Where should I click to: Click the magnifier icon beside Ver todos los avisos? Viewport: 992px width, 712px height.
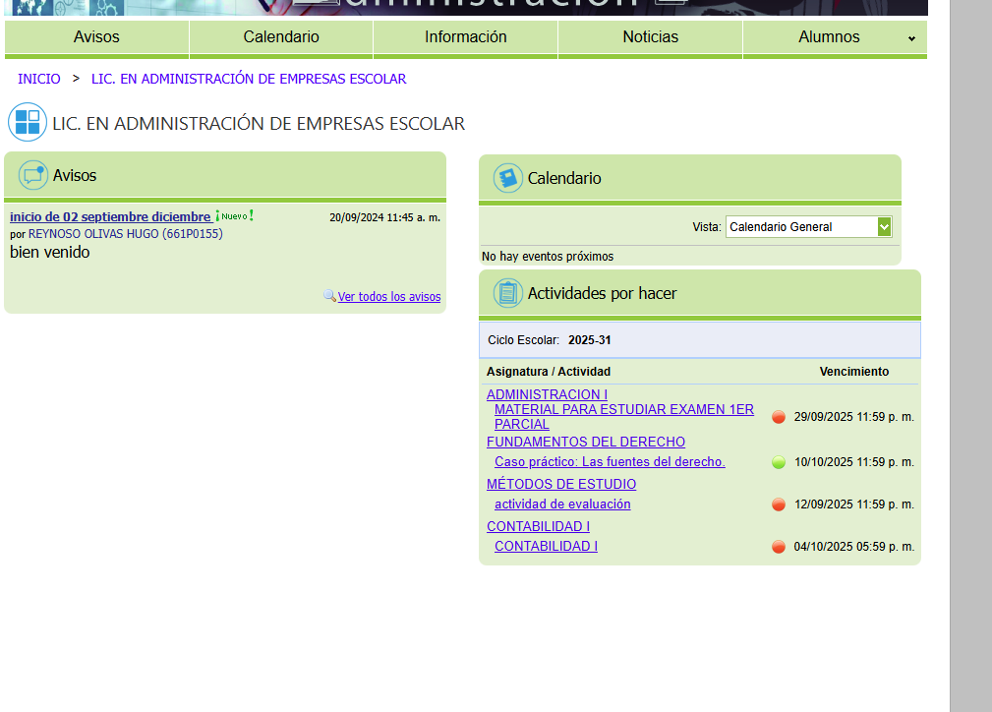tap(329, 296)
